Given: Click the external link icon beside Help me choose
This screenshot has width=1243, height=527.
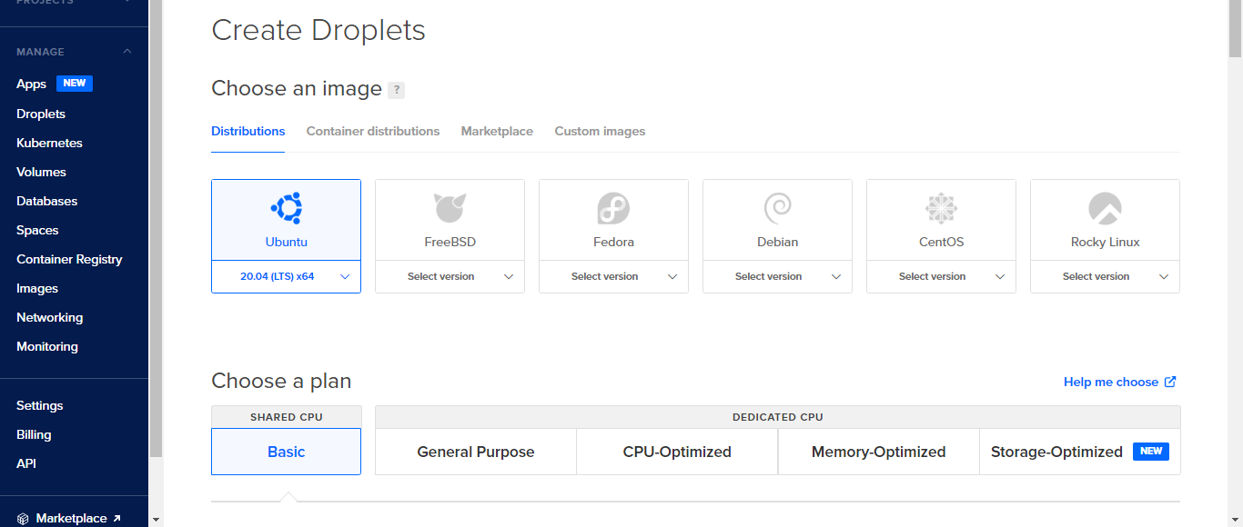Looking at the screenshot, I should [1170, 382].
